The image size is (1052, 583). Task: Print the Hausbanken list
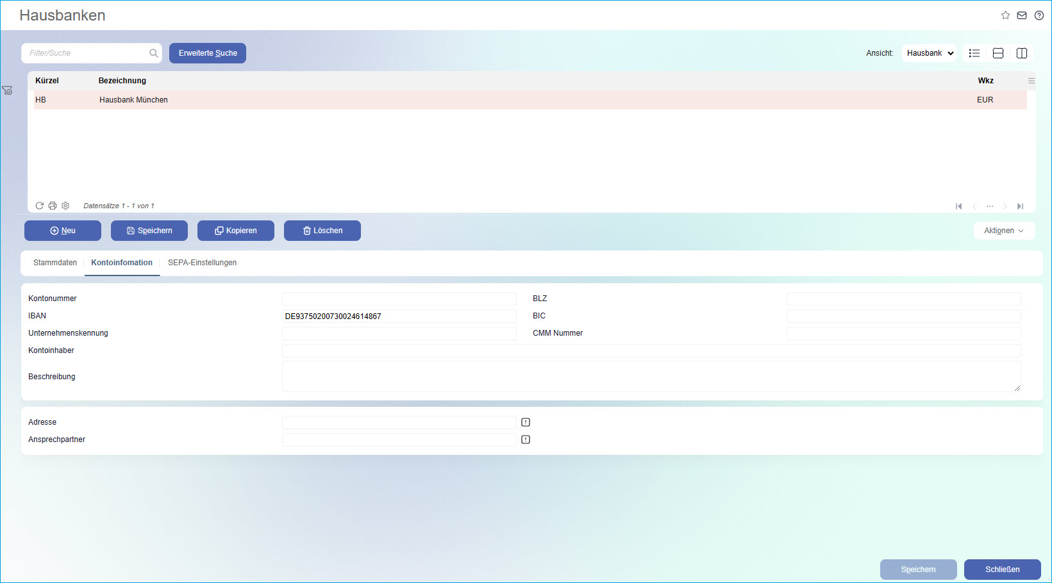(x=53, y=205)
